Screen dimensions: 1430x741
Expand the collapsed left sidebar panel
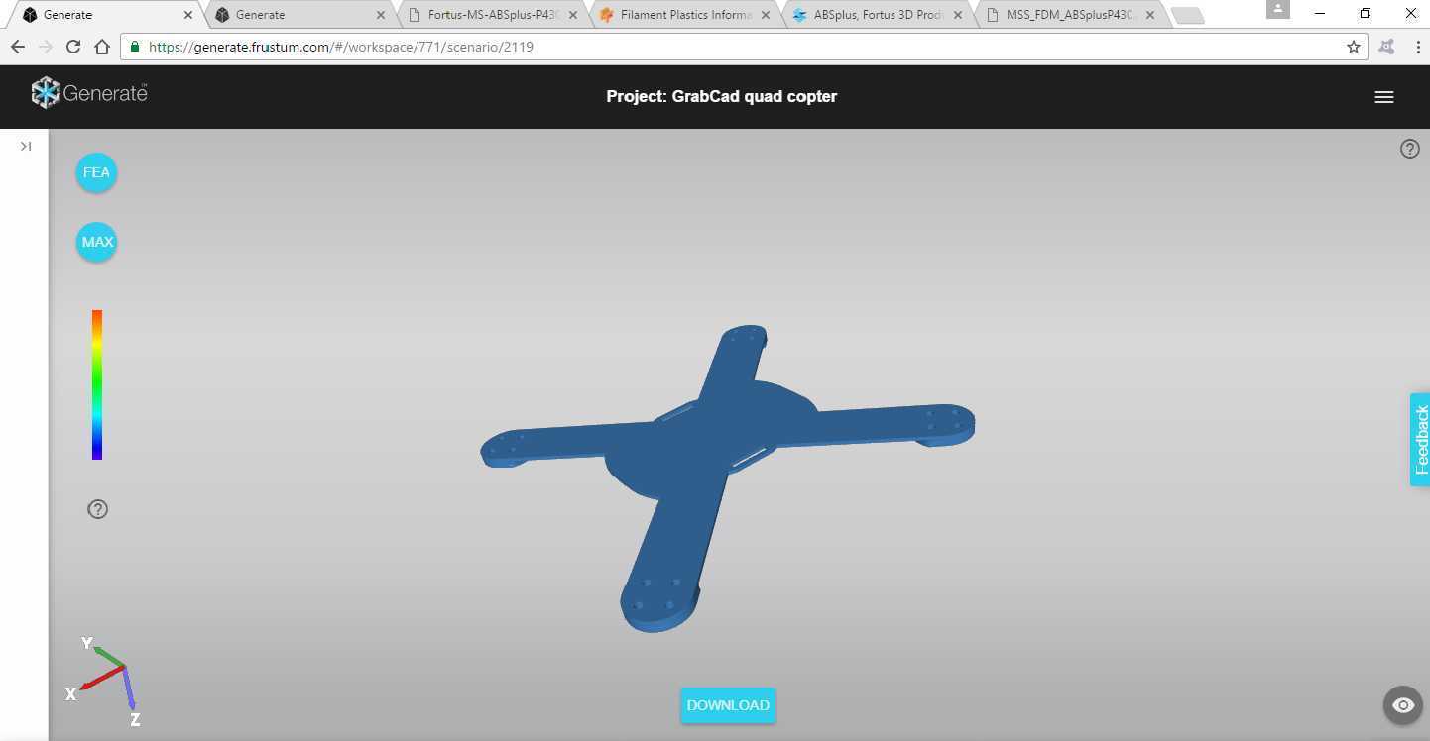click(26, 147)
